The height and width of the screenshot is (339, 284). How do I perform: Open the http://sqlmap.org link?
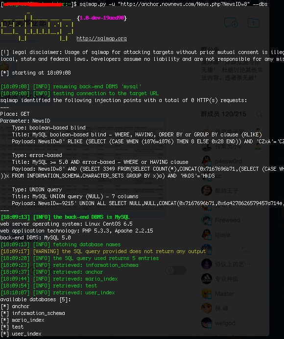point(101,38)
